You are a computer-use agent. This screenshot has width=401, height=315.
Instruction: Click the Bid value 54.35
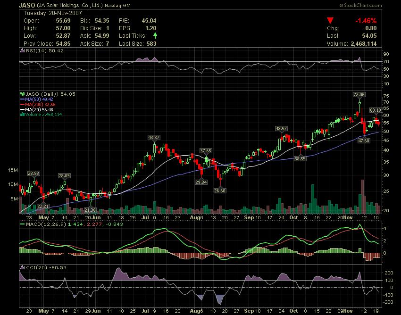102,21
